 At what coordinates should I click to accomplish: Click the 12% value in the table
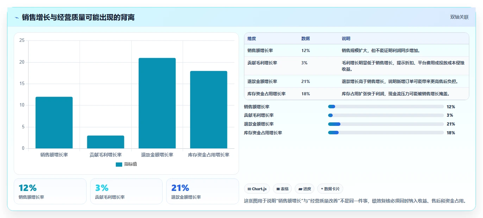(306, 51)
